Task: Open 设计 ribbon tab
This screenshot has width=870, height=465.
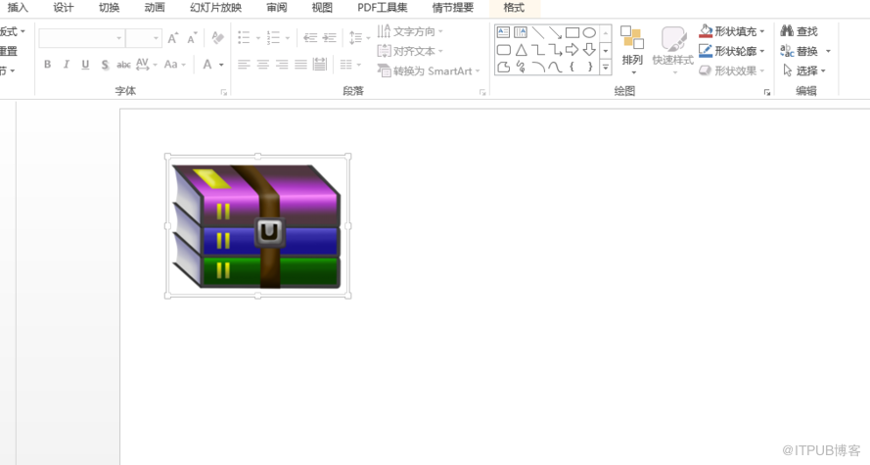Action: [64, 8]
